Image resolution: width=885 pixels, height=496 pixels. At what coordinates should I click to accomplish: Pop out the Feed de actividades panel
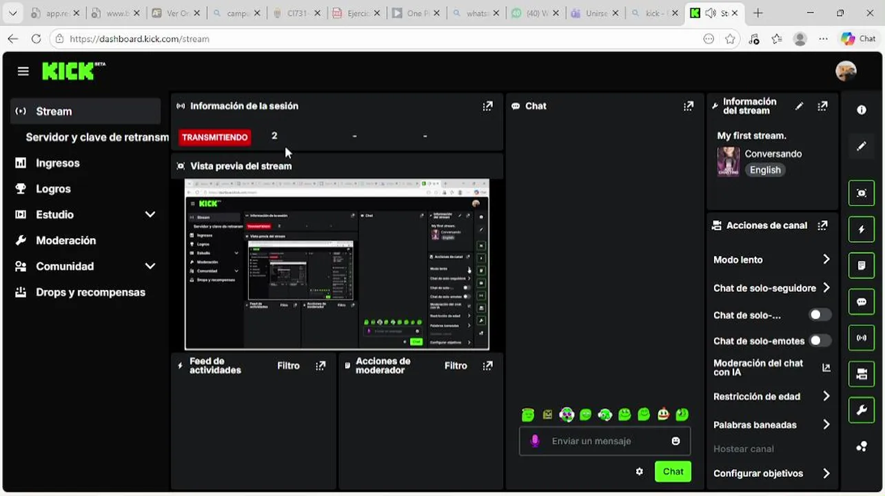[x=321, y=366]
